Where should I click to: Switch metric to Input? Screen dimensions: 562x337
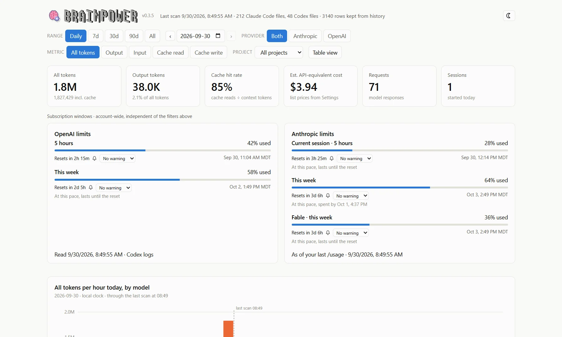pos(140,52)
